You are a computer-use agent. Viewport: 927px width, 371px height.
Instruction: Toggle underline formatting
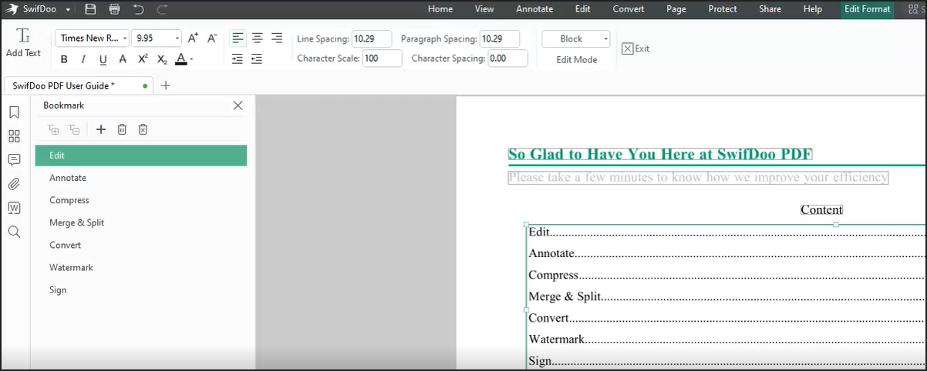[x=103, y=59]
